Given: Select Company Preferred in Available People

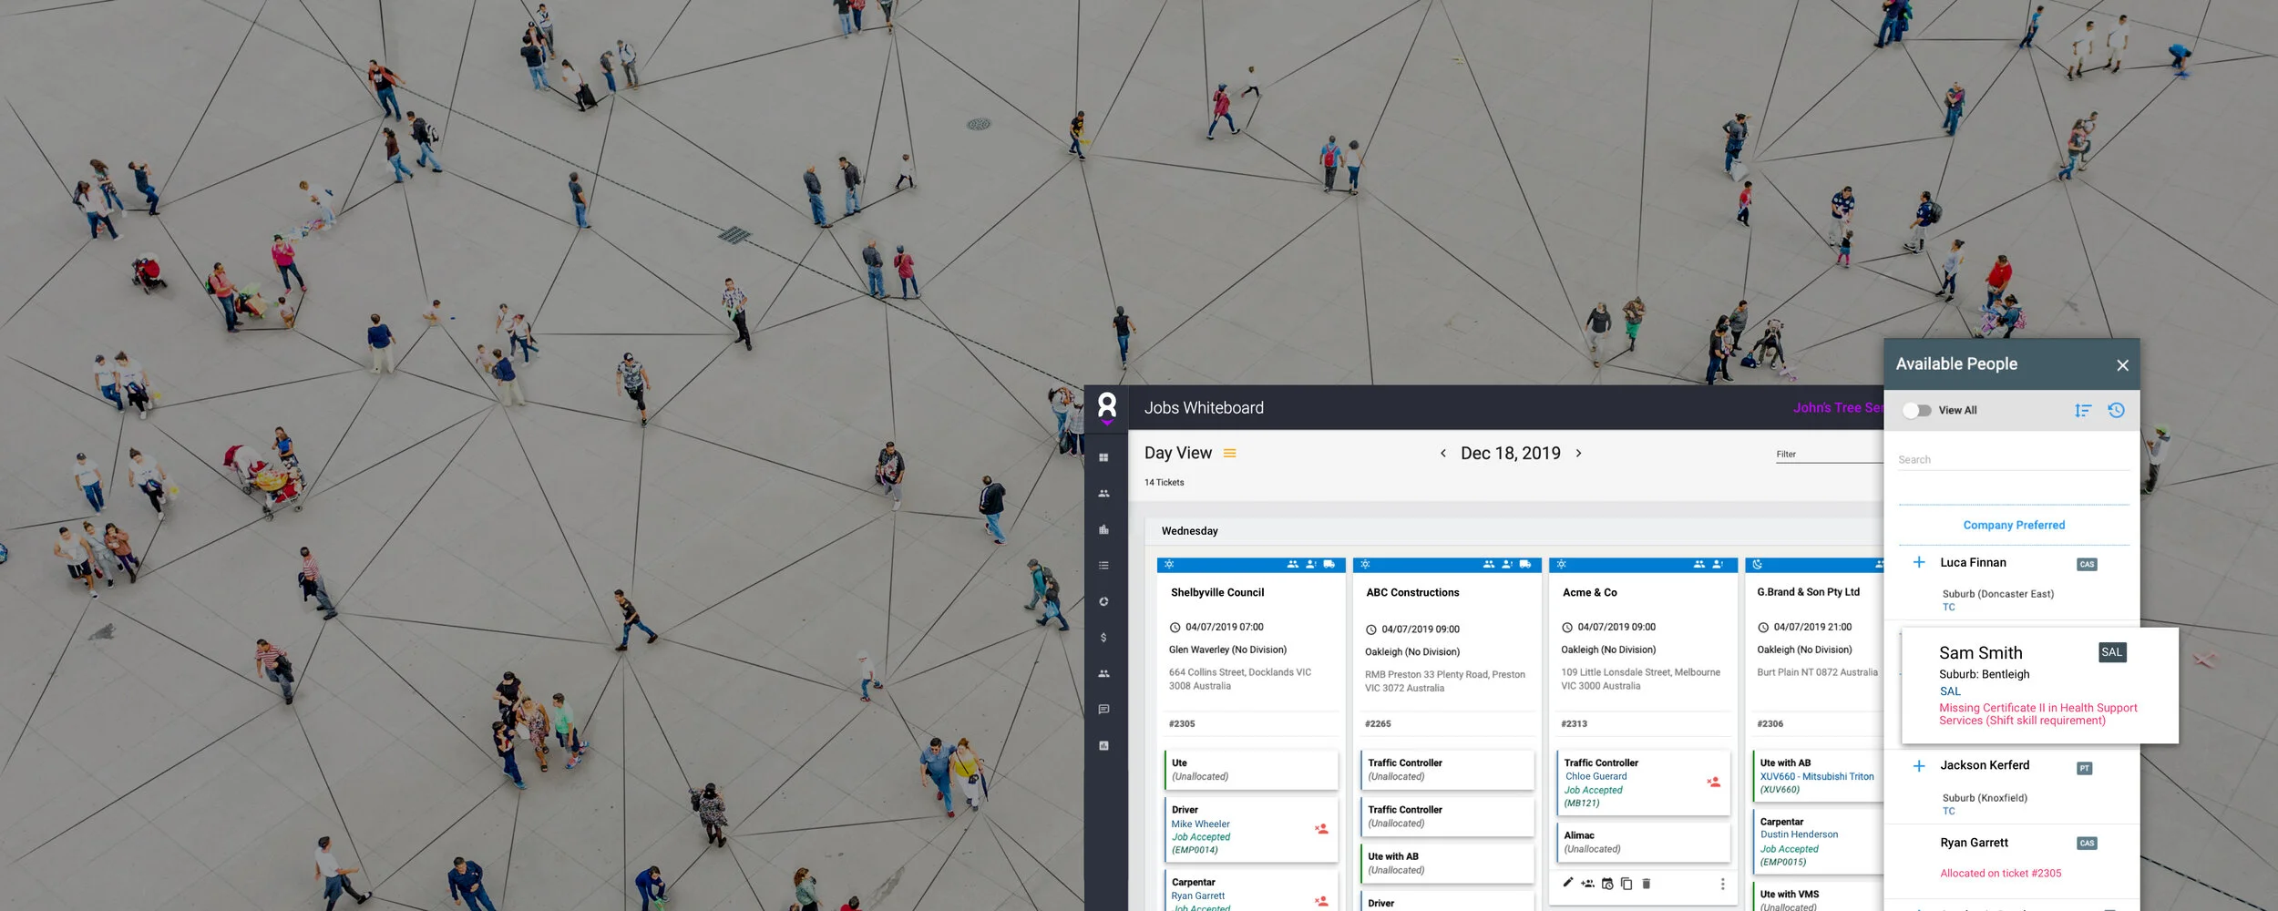Looking at the screenshot, I should tap(2014, 525).
